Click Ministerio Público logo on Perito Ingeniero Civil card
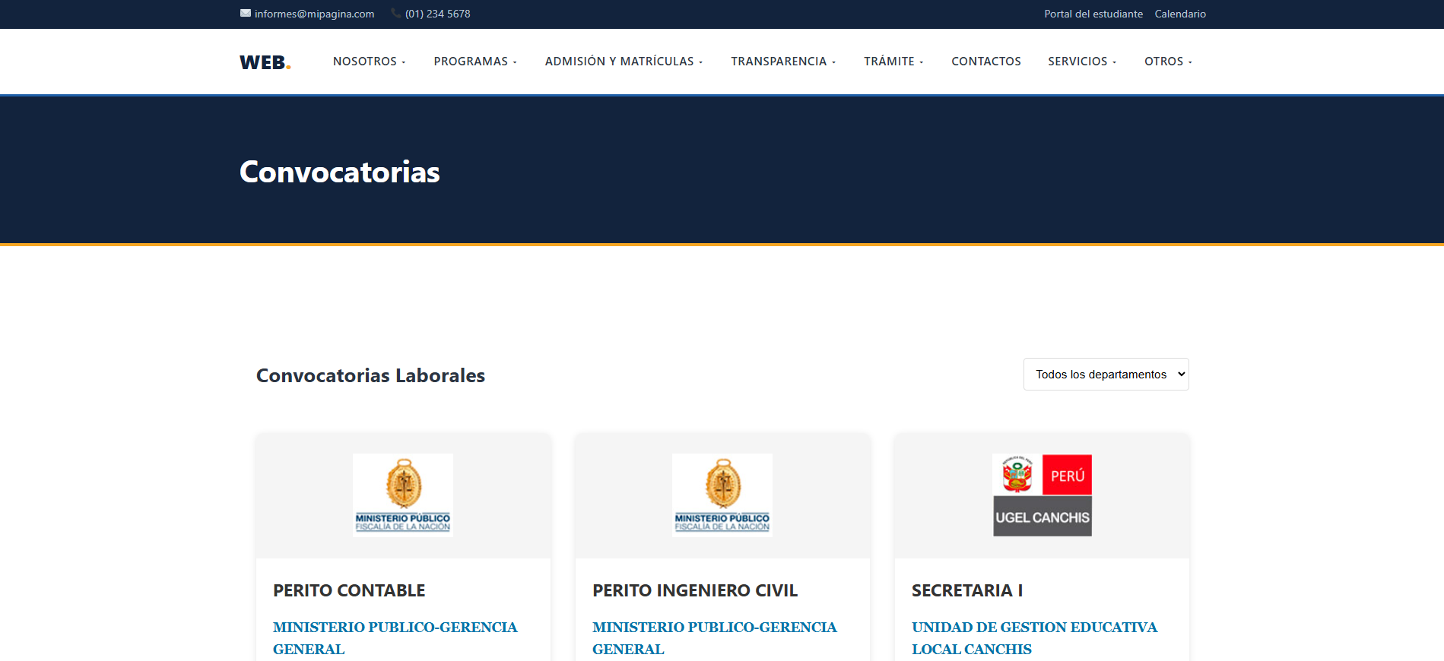The image size is (1444, 661). [722, 495]
